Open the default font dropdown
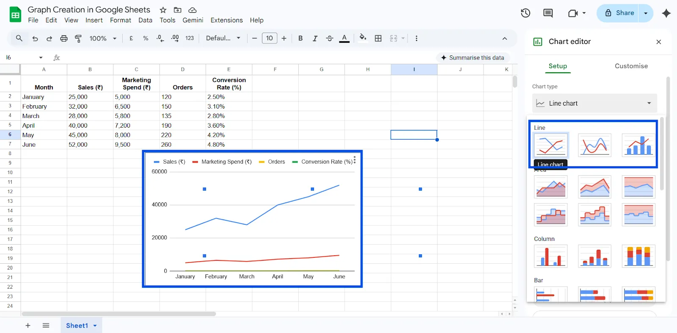677x333 pixels. pos(223,38)
